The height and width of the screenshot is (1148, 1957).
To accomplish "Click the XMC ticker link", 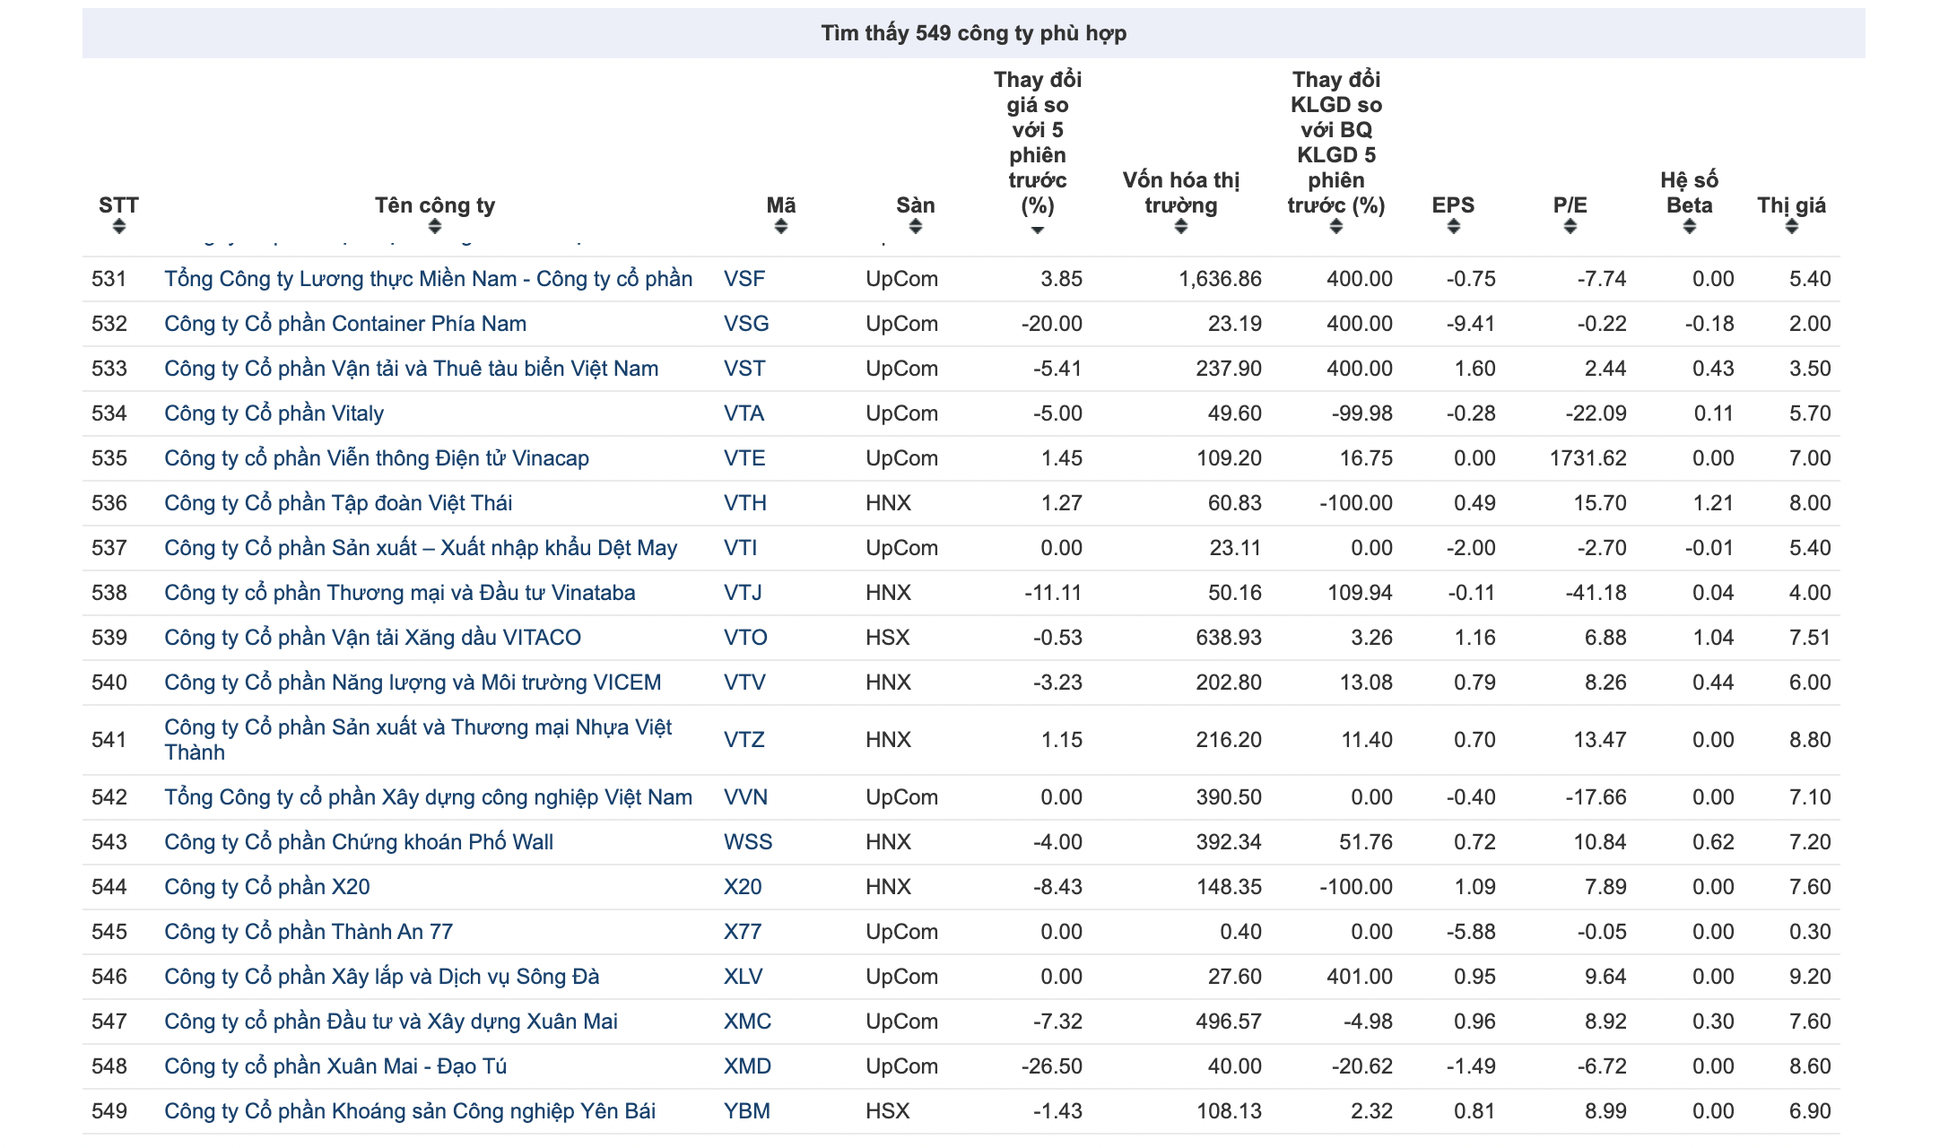I will pyautogui.click(x=747, y=1022).
